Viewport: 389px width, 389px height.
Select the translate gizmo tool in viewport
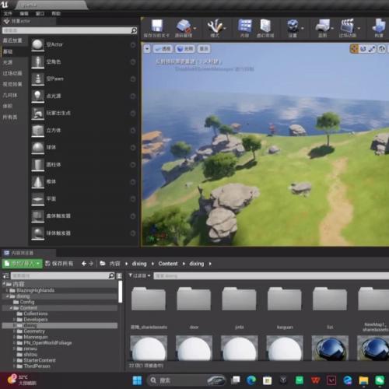354,48
